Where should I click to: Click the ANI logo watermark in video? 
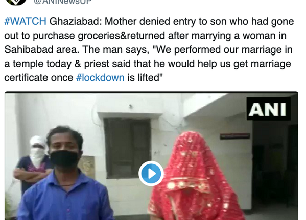(268, 108)
